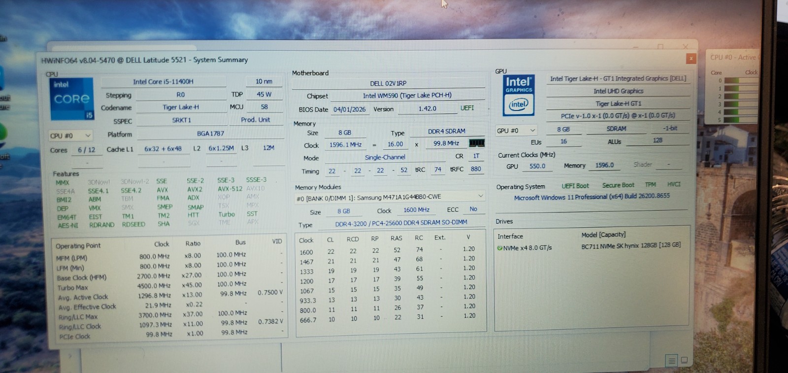Viewport: 788px width, 373px height.
Task: Click the 666.7 clock row in timing table
Action: point(387,318)
